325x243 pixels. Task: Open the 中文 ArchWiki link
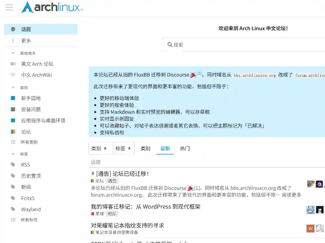(37, 75)
